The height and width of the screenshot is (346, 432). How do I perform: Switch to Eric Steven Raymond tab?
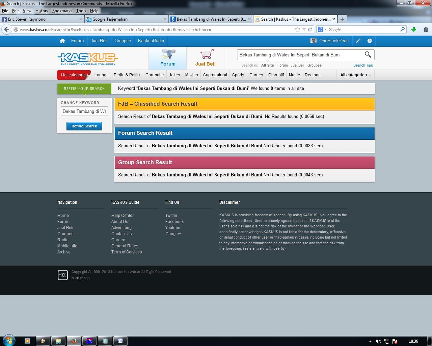pos(42,19)
